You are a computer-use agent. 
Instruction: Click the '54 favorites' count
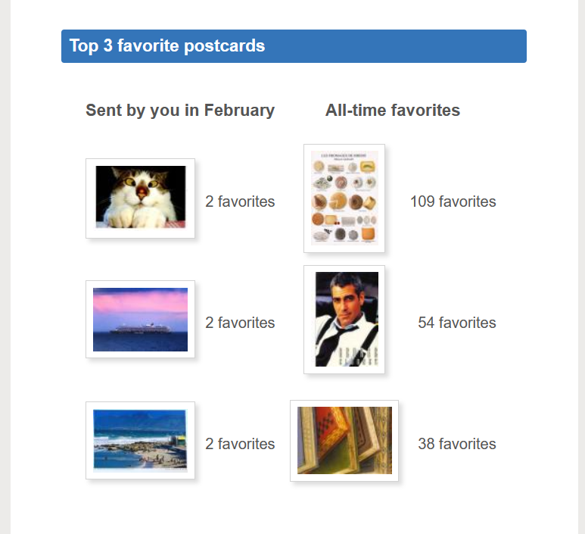[456, 323]
